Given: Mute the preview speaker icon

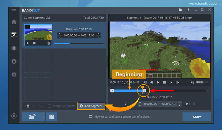Looking at the screenshot, I should pyautogui.click(x=192, y=82).
